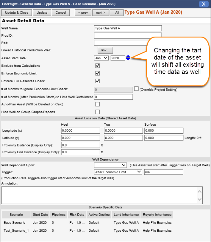The image size is (211, 242).
Task: Open the Asset Start Date month dropdown
Action: [101, 58]
